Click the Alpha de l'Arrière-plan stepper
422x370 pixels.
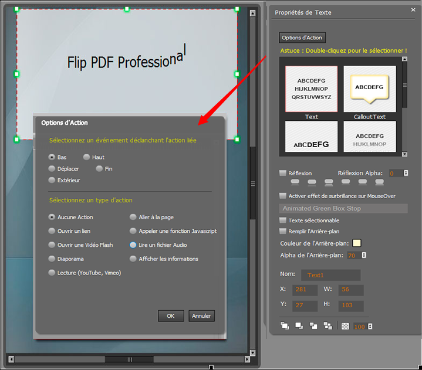pyautogui.click(x=364, y=255)
